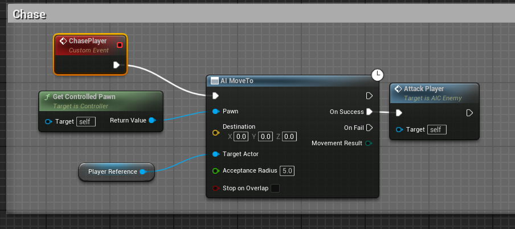Click the Attack Player Target pin
This screenshot has width=515, height=229.
click(x=399, y=130)
